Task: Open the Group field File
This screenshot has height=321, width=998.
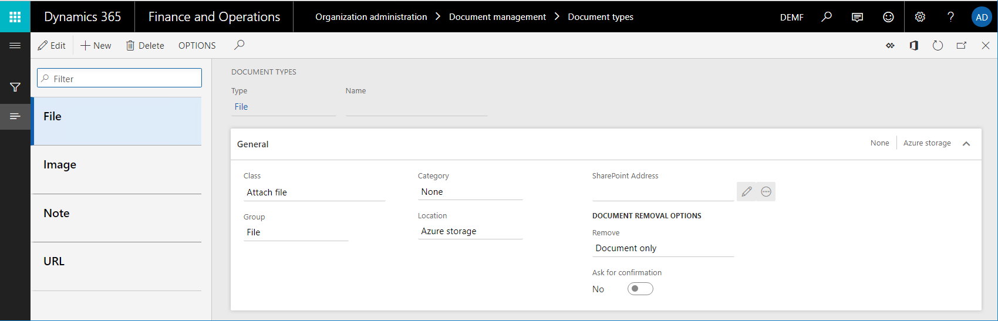Action: click(x=296, y=232)
